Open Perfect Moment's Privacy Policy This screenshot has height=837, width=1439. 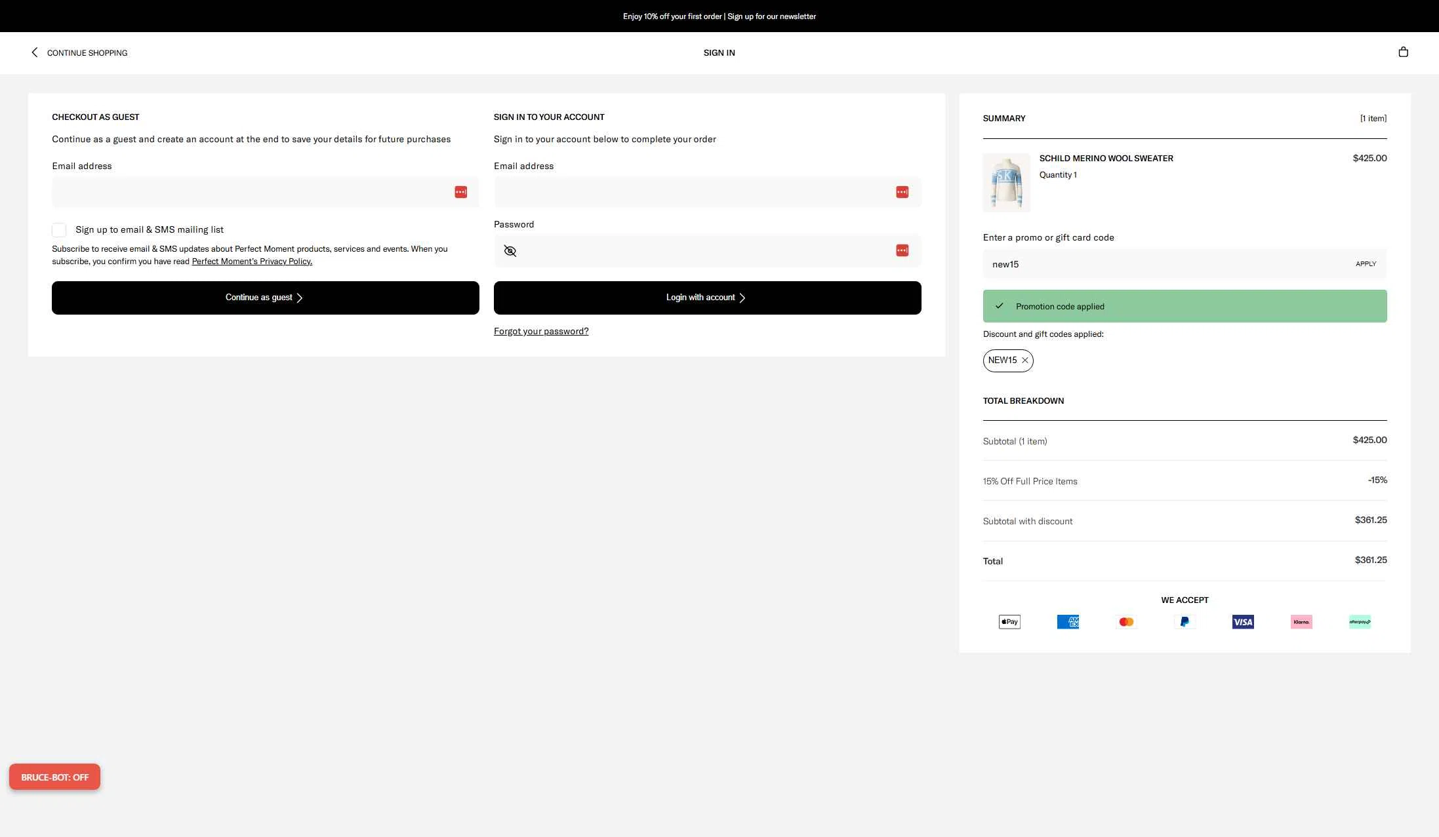[x=252, y=261]
